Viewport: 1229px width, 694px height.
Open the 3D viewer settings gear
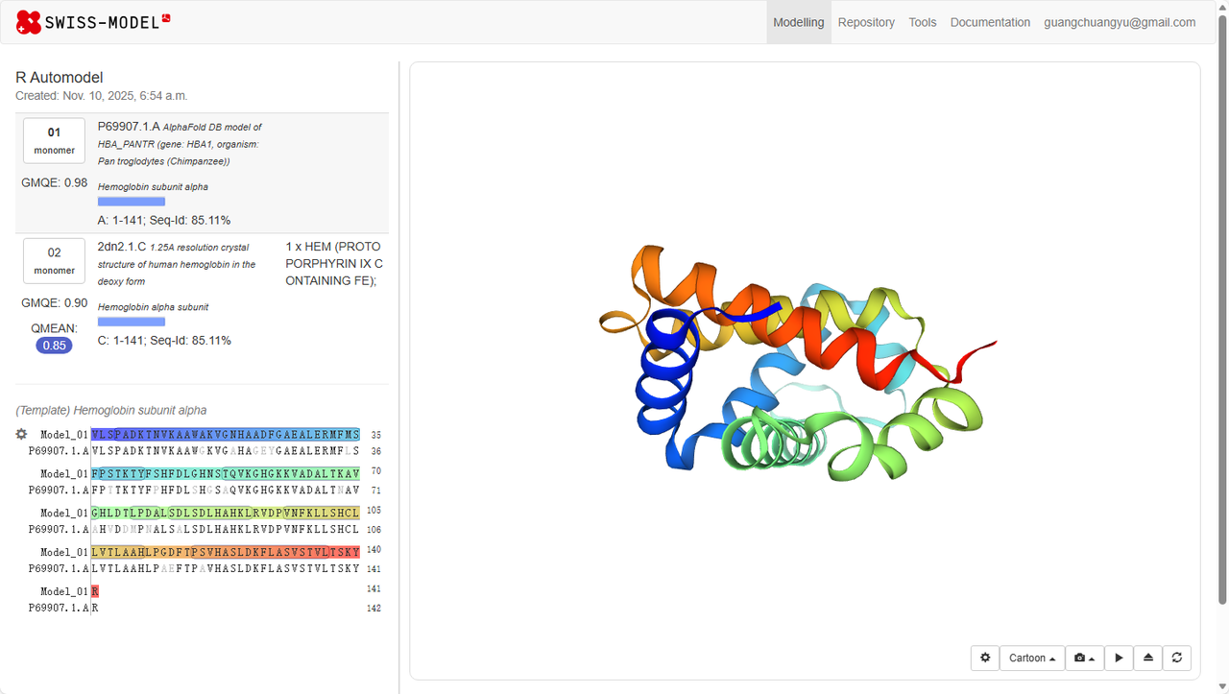point(984,658)
